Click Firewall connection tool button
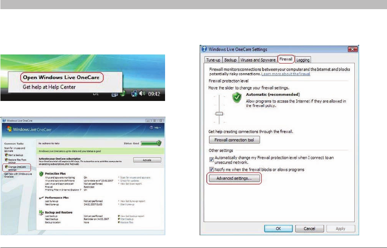 tap(234, 140)
